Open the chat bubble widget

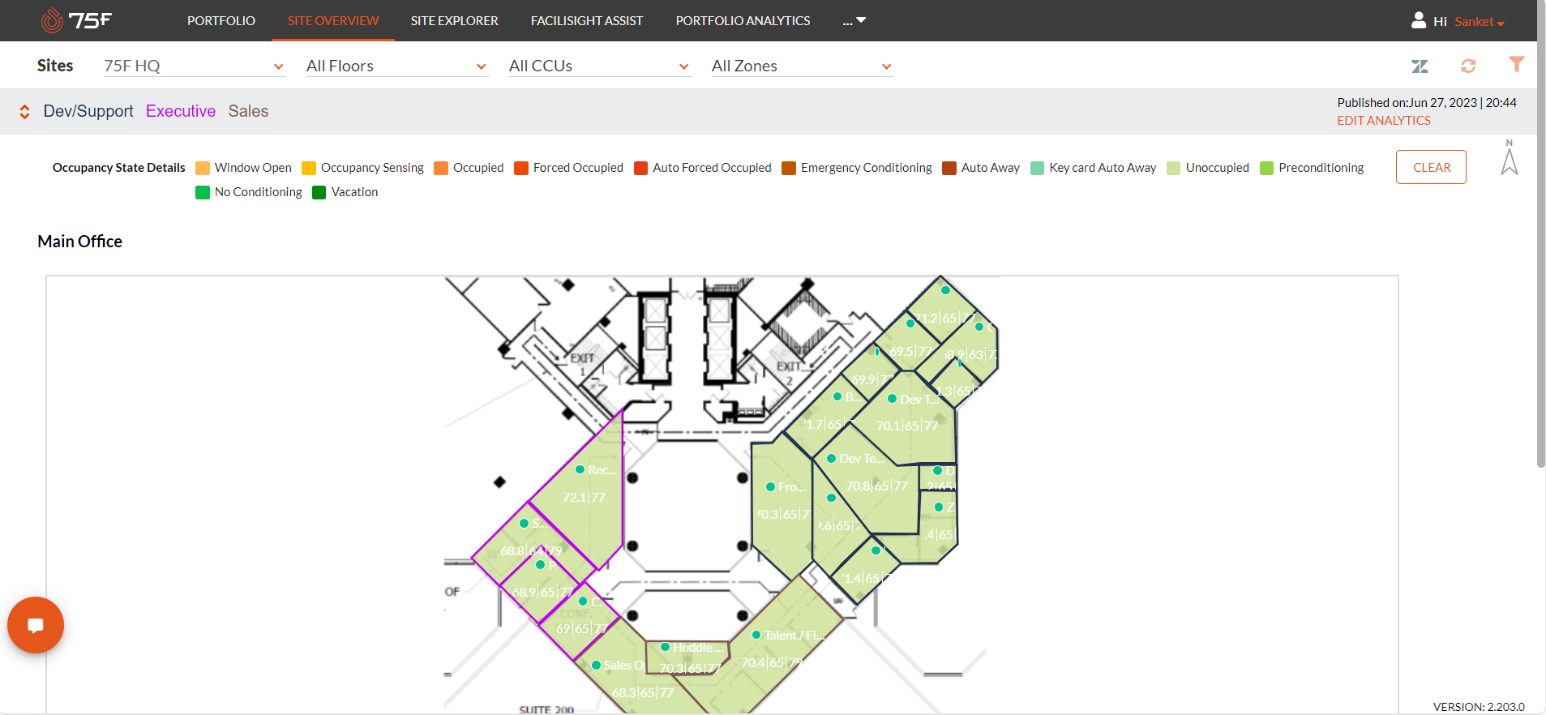(36, 625)
